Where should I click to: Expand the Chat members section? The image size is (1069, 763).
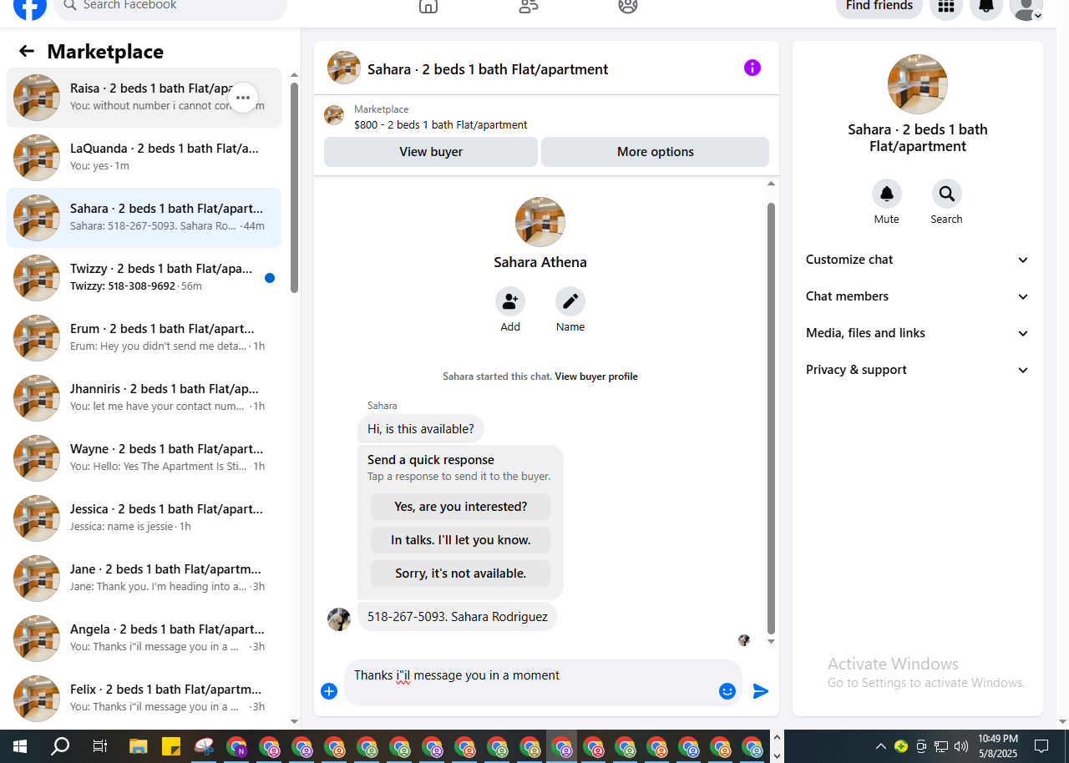point(918,296)
